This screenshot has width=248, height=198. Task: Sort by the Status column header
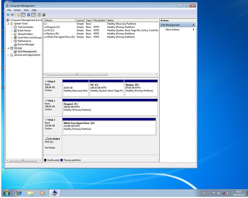coord(132,20)
